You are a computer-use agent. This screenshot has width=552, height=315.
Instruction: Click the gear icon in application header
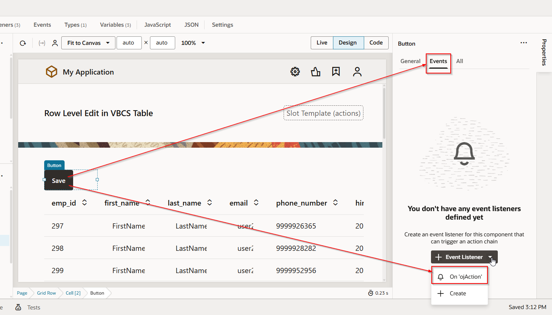click(x=295, y=72)
